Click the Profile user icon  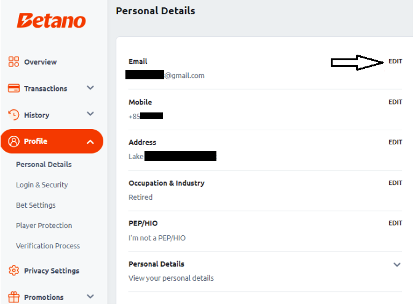click(14, 141)
